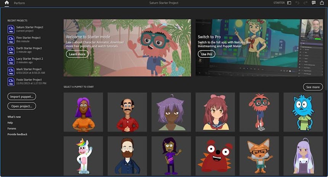Click the See more puppets button

pos(313,87)
